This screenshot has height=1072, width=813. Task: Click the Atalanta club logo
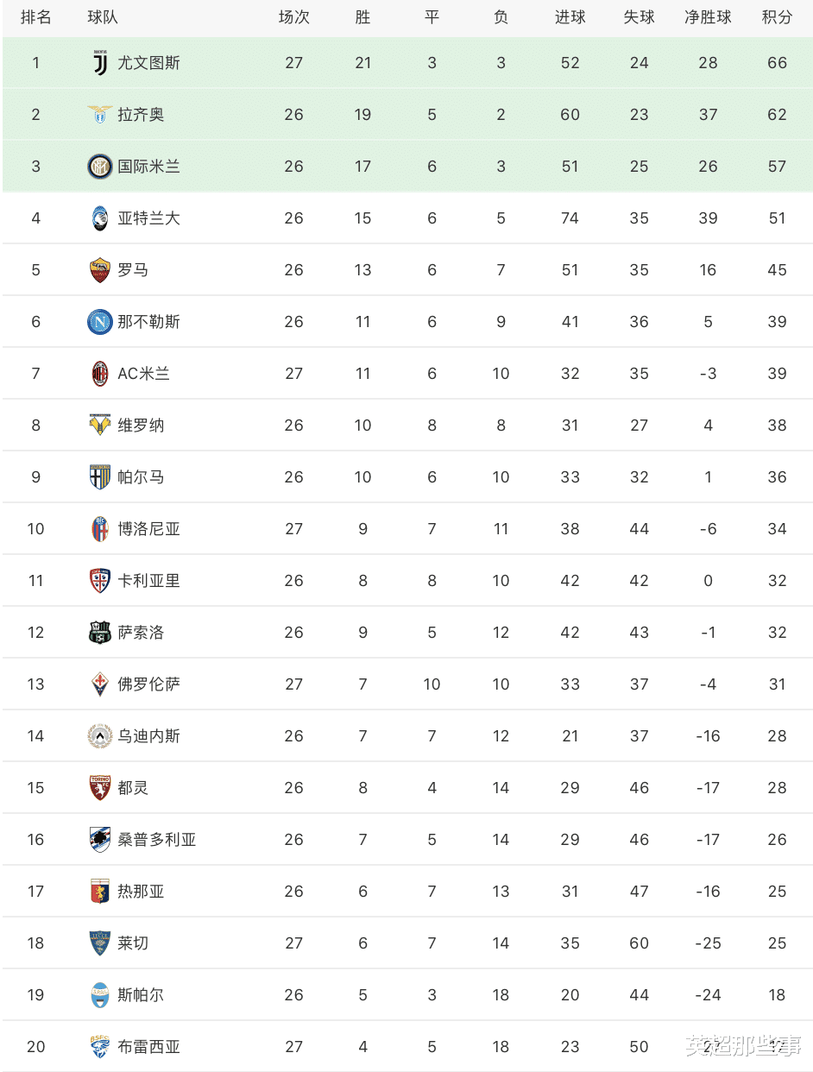100,218
